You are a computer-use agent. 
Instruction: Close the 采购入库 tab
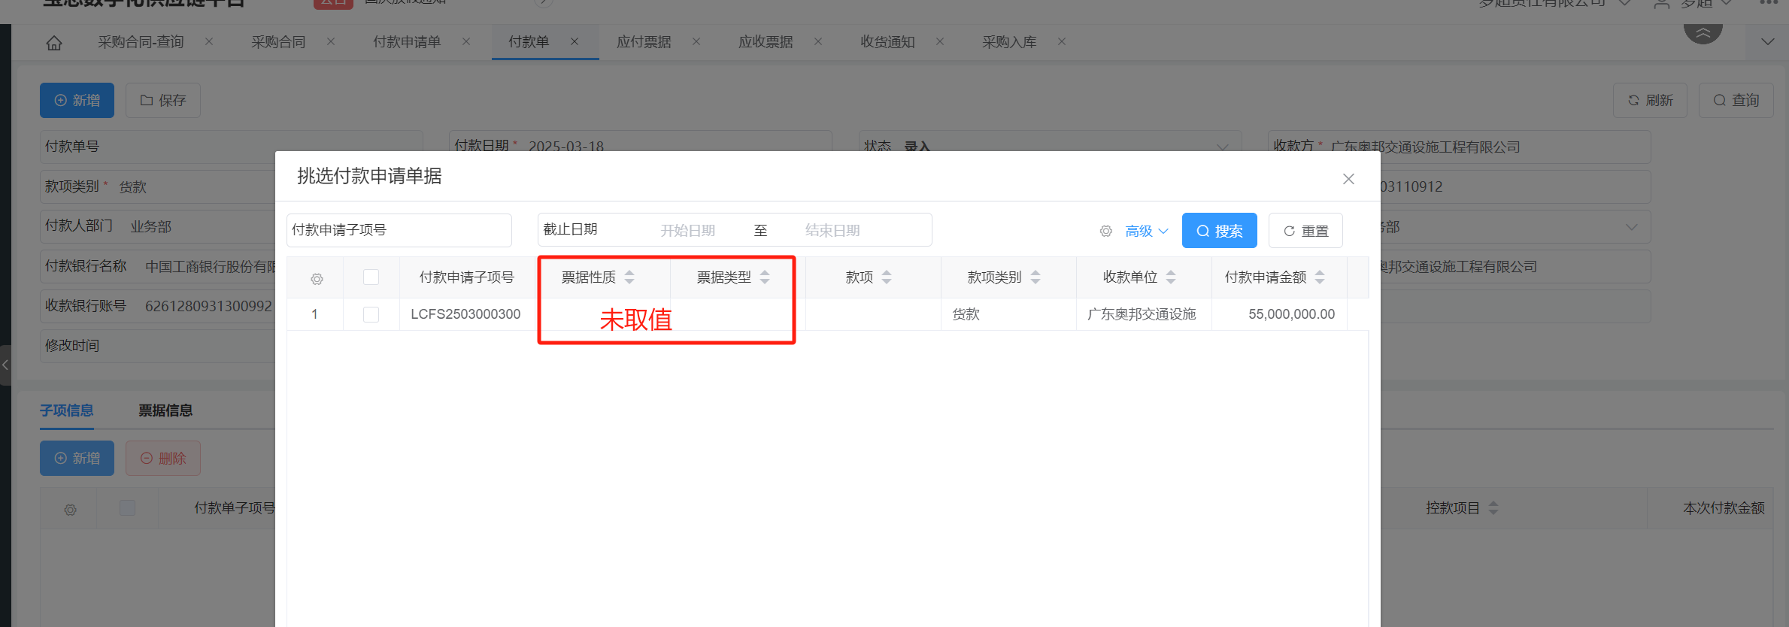click(x=1062, y=42)
